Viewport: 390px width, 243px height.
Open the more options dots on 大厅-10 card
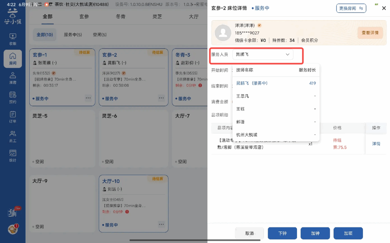pos(161,224)
